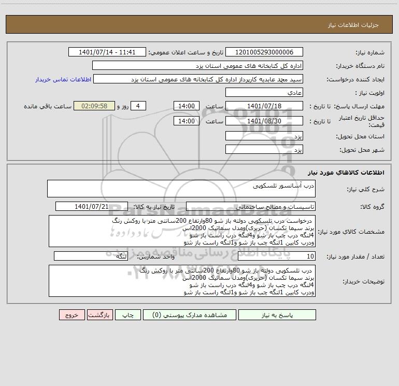Viewport: 399px width, 386px height.
Task: Click need date field 1401/07/21
Action: pyautogui.click(x=92, y=206)
